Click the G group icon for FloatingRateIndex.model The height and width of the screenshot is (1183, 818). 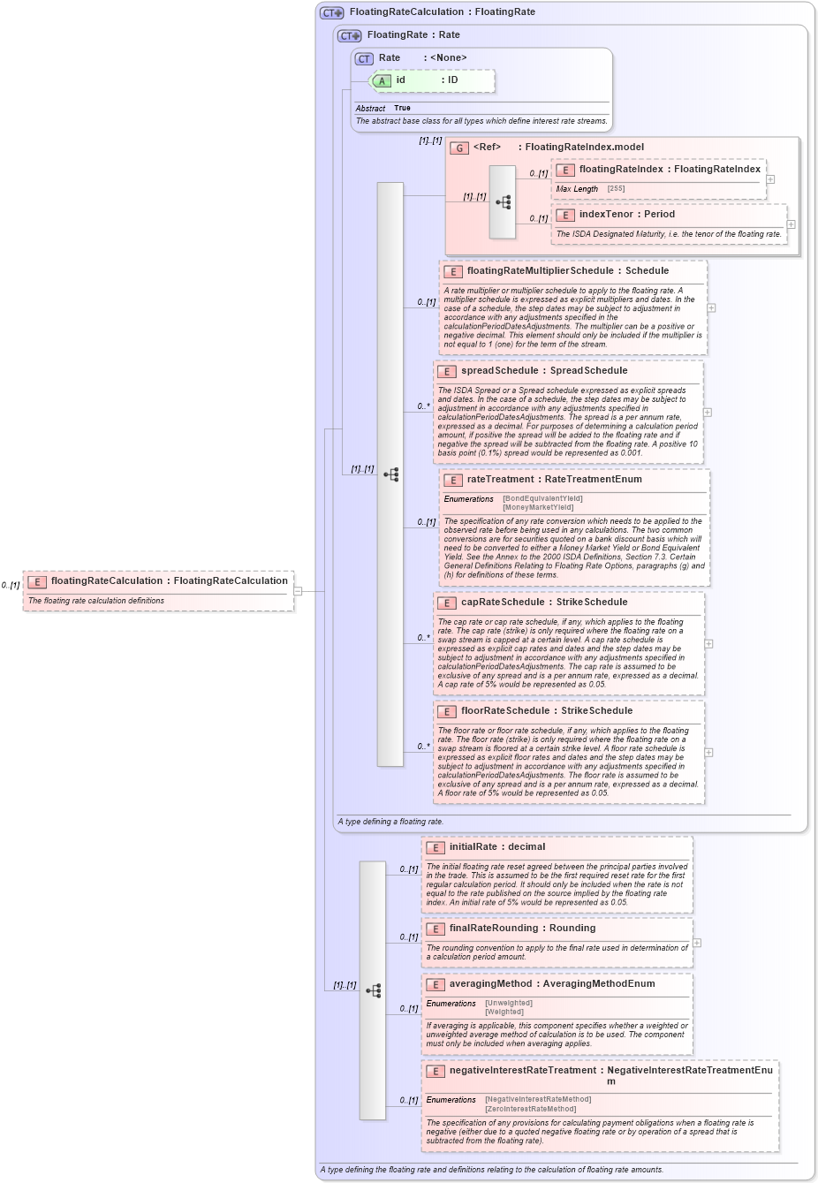point(459,148)
